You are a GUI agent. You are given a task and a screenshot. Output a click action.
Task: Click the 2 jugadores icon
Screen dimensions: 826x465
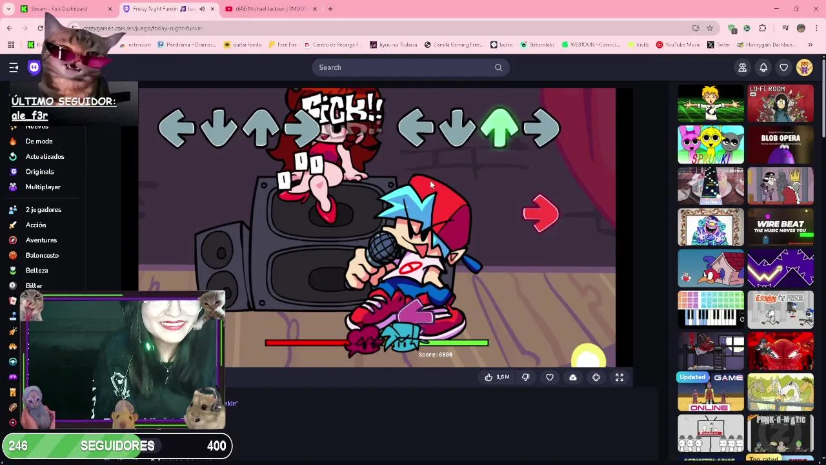tap(13, 210)
